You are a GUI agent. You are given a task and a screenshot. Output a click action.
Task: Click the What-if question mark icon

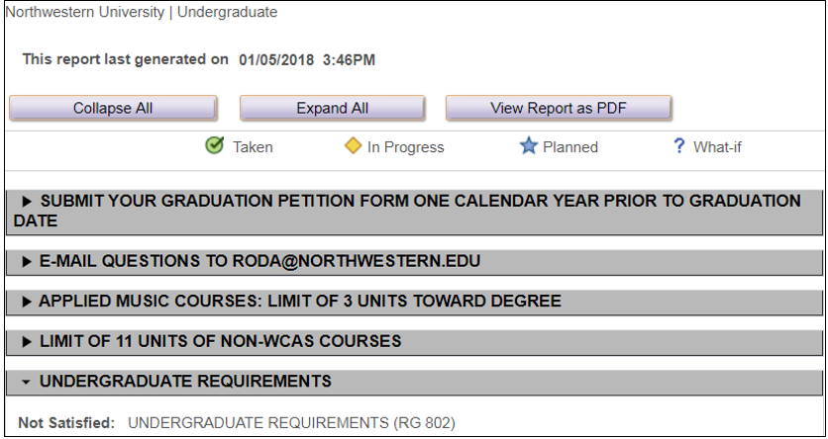679,146
